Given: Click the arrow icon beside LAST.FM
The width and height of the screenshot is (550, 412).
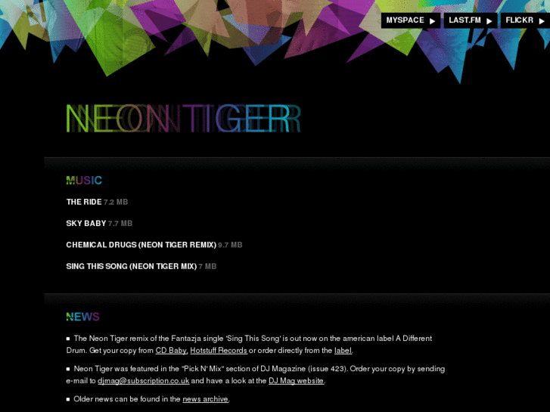Looking at the screenshot, I should (x=489, y=21).
